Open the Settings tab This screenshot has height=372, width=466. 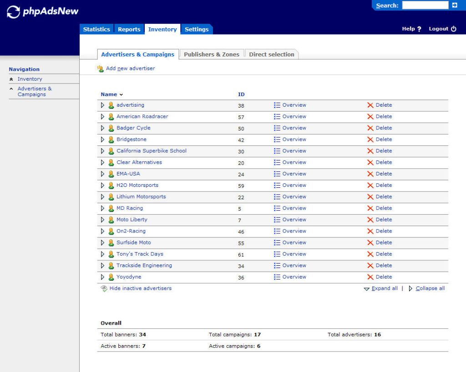click(197, 29)
